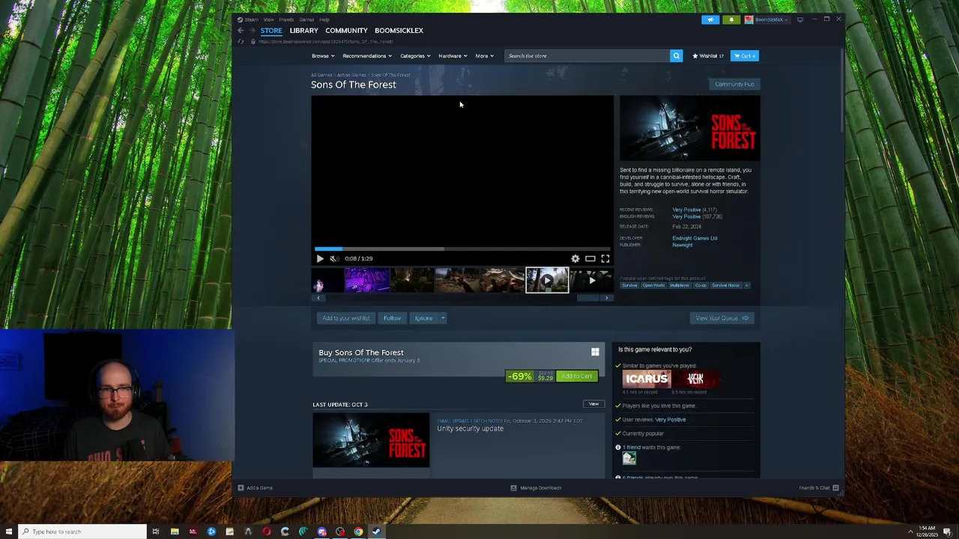This screenshot has height=539, width=959.
Task: Open View Your Queue
Action: click(722, 318)
